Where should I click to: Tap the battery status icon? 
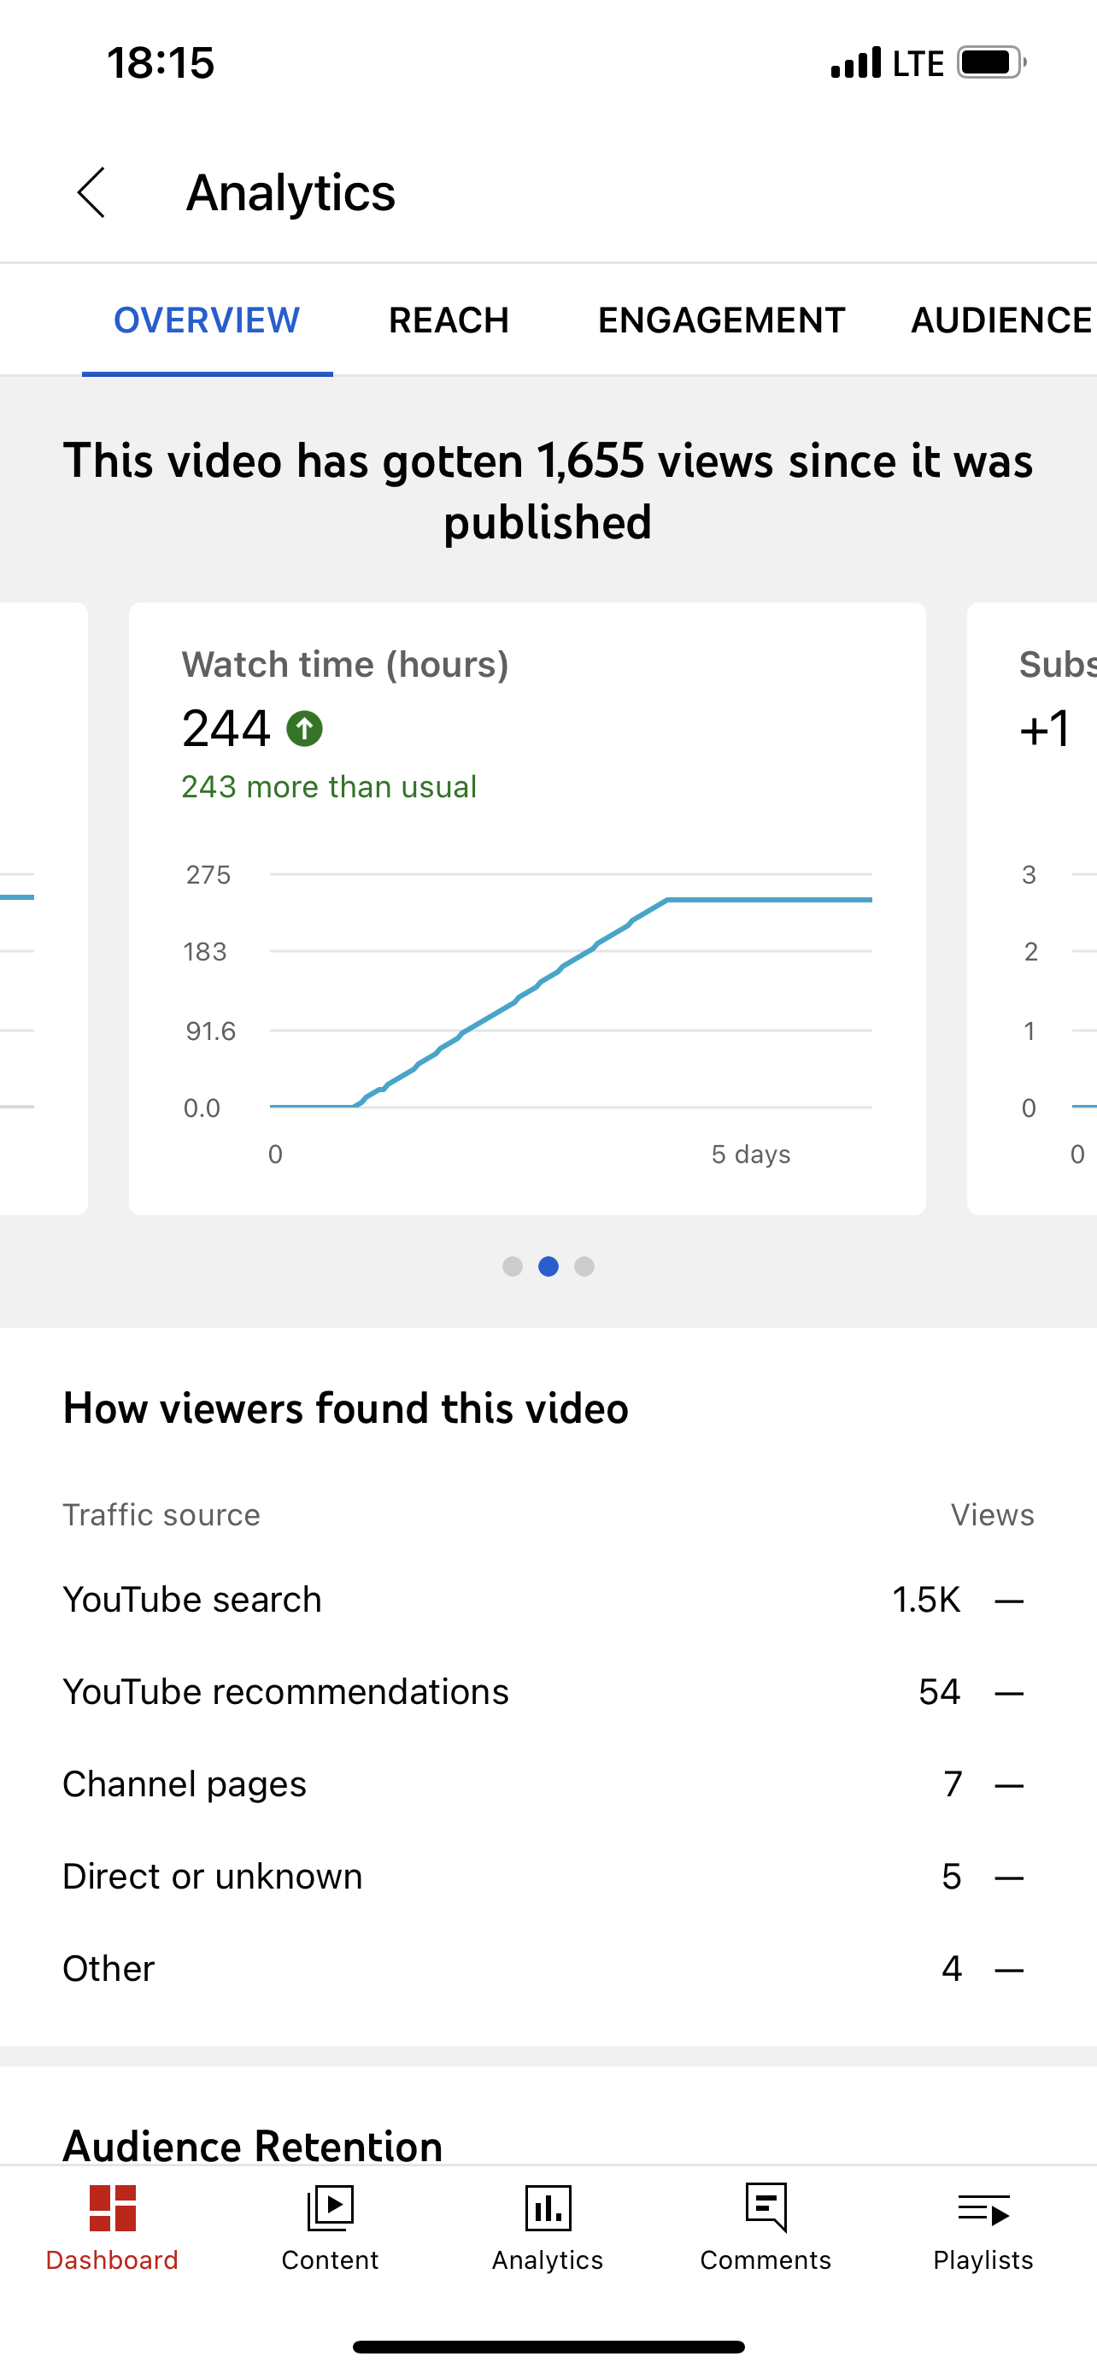pyautogui.click(x=992, y=62)
